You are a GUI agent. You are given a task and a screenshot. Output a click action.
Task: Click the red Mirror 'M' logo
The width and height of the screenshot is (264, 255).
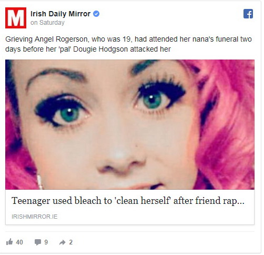(16, 18)
